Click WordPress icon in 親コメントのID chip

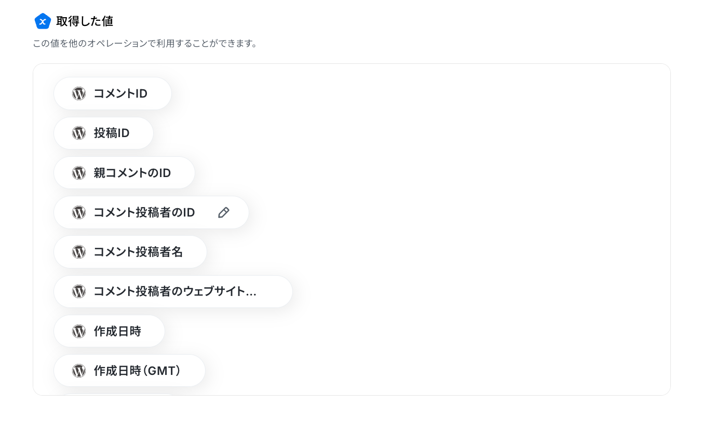[x=79, y=173]
